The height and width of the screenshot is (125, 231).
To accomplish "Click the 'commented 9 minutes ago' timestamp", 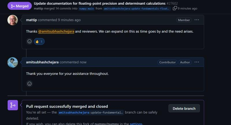I will pyautogui.click(x=59, y=20).
